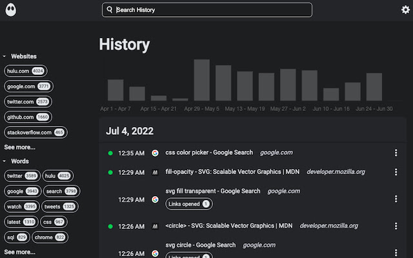413x258 pixels.
Task: Focus the Search History input field
Action: click(x=207, y=10)
